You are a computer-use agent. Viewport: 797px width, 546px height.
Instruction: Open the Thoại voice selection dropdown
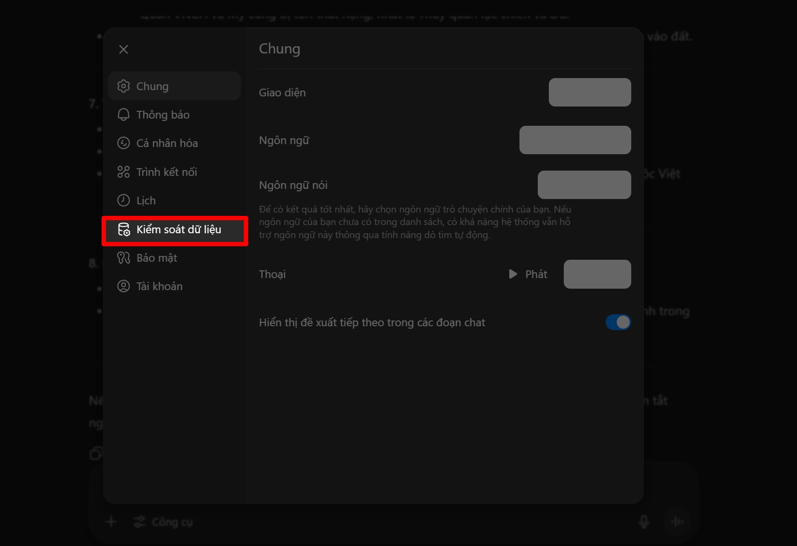(x=597, y=274)
